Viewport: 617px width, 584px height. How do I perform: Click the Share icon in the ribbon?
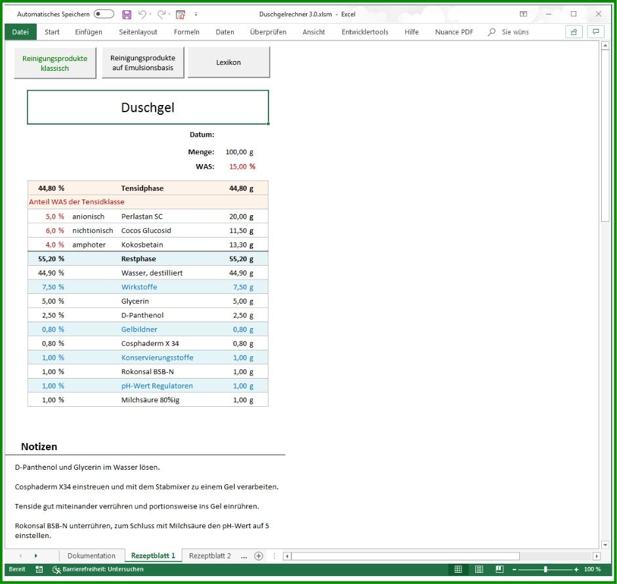(574, 32)
